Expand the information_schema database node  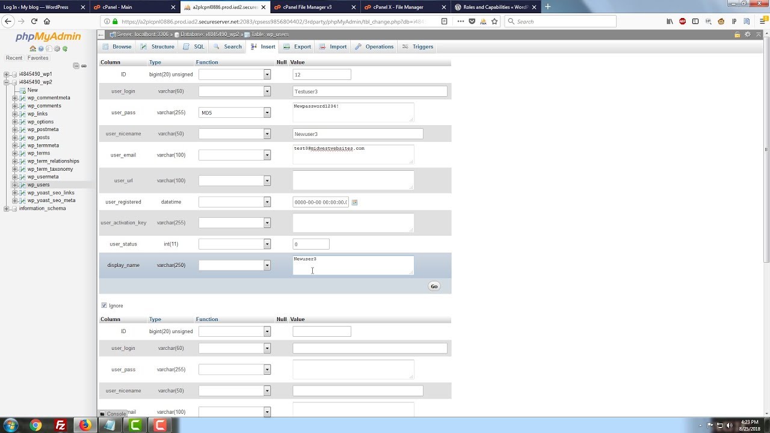(x=7, y=208)
